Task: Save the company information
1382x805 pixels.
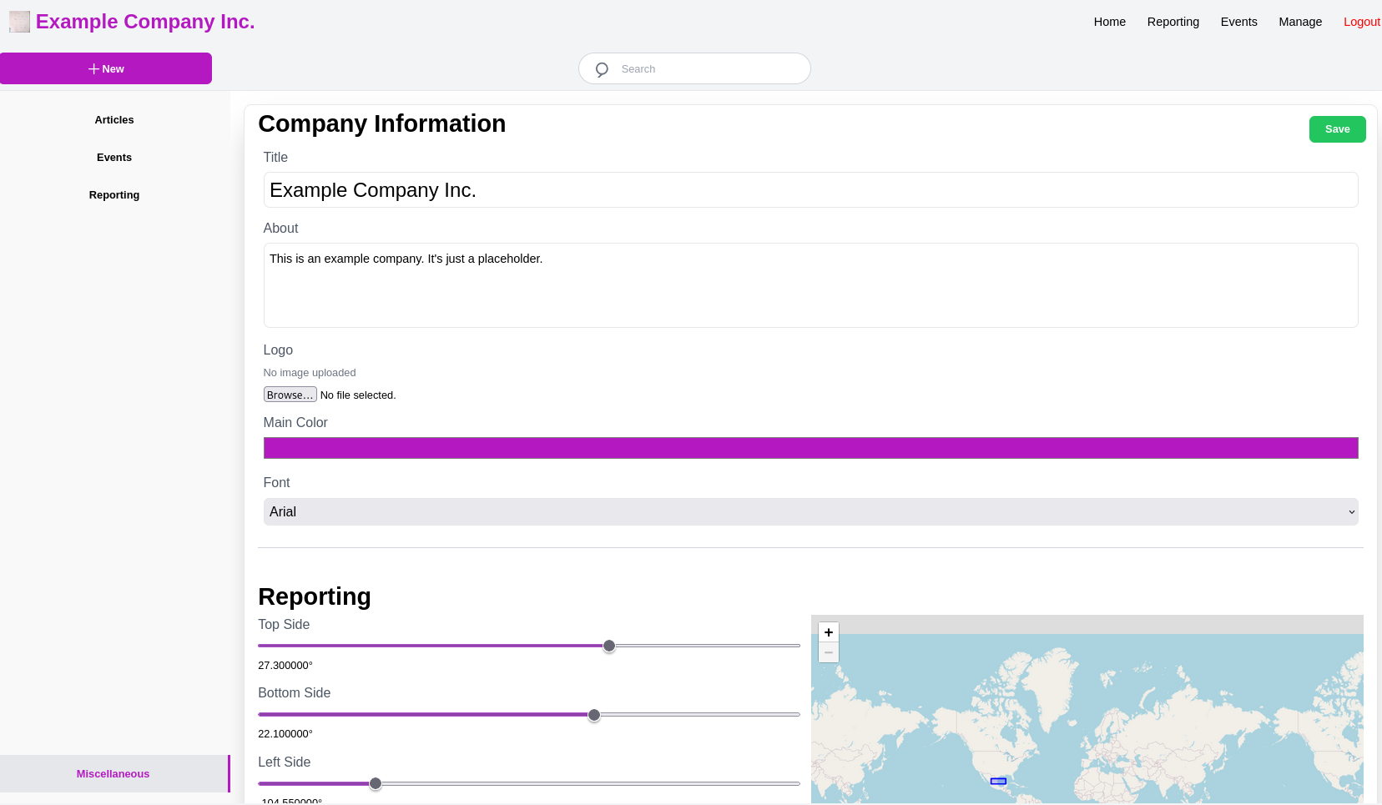Action: point(1337,129)
